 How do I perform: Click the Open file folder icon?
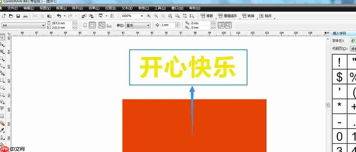(x=11, y=16)
